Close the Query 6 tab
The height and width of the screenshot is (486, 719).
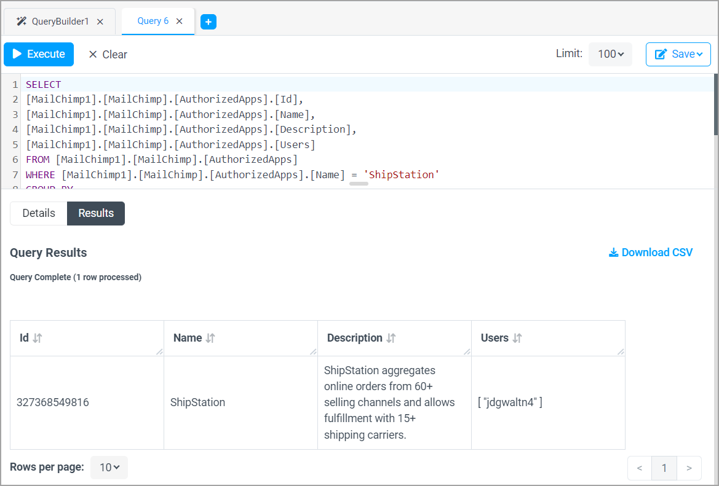point(179,20)
